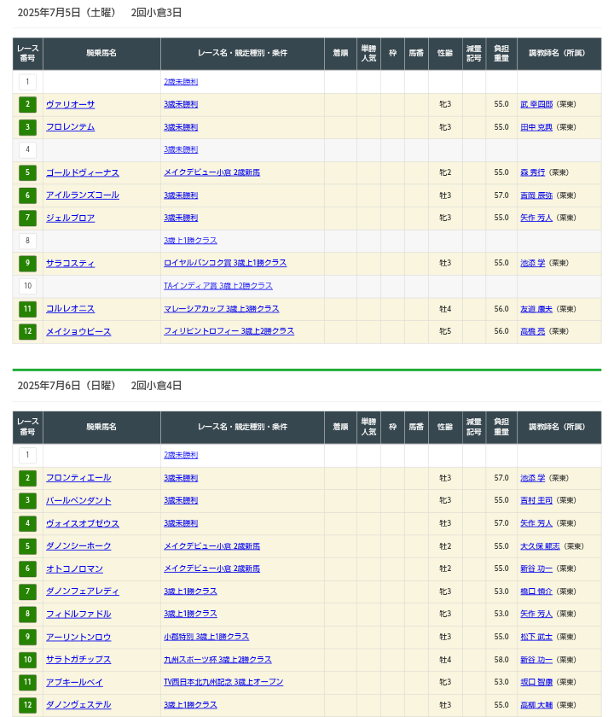Click the white race 8 badge for July 5
The image size is (614, 717).
click(x=27, y=241)
